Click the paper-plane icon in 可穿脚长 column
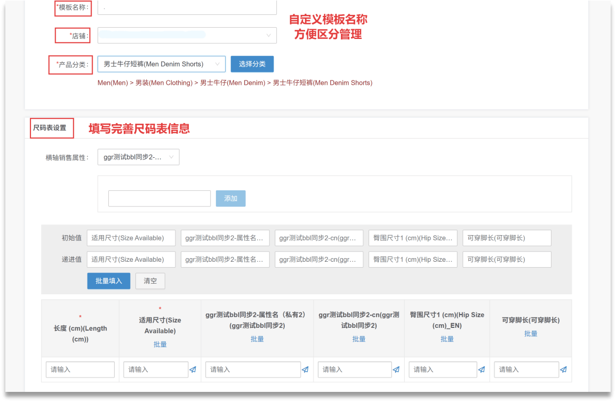 [x=562, y=369]
